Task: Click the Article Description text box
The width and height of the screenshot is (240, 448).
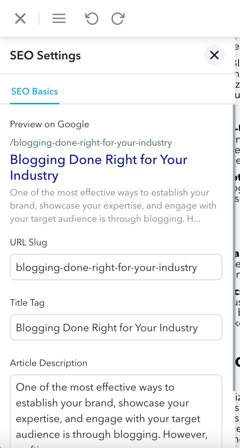Action: pyautogui.click(x=116, y=410)
